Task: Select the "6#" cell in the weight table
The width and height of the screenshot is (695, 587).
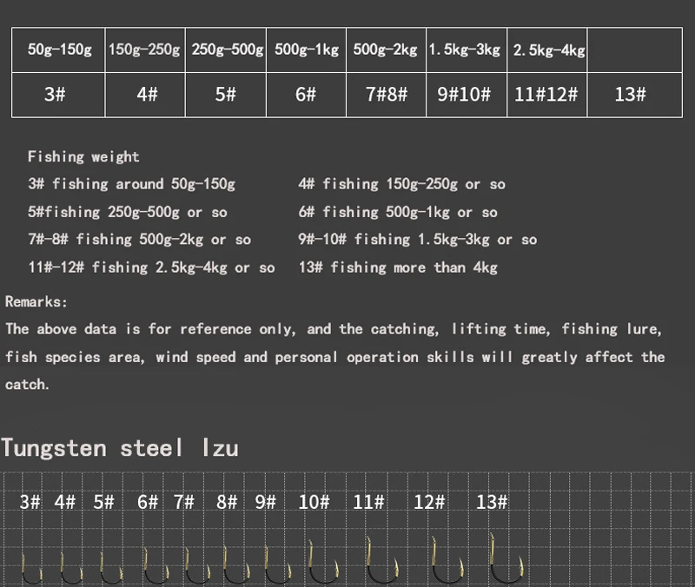Action: coord(307,95)
